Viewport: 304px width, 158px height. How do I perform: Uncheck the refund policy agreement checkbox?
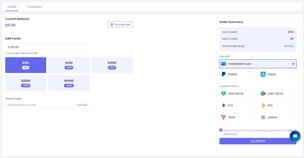coord(221,130)
